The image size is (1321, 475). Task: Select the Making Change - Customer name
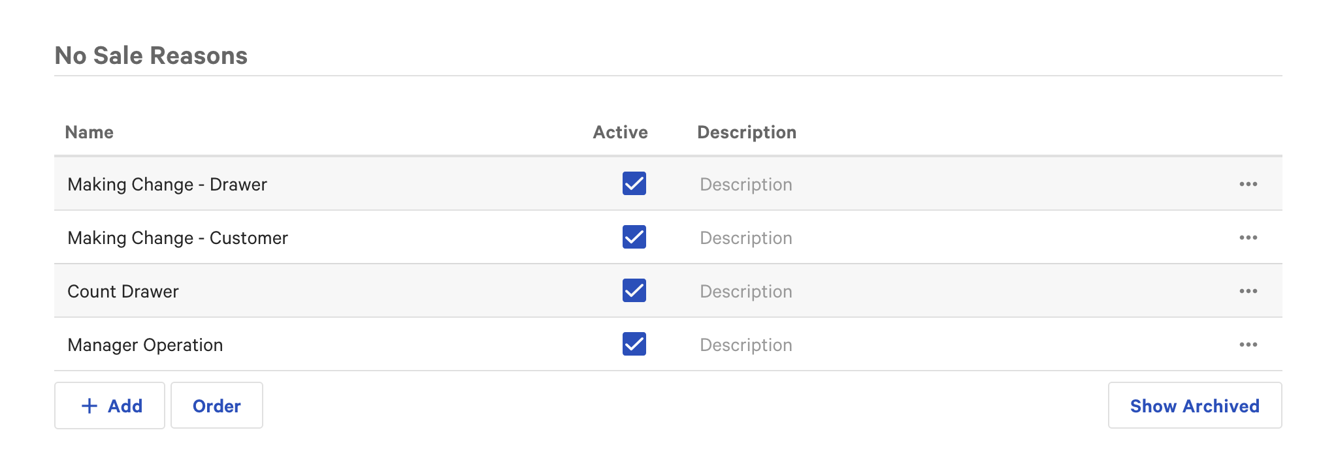178,238
